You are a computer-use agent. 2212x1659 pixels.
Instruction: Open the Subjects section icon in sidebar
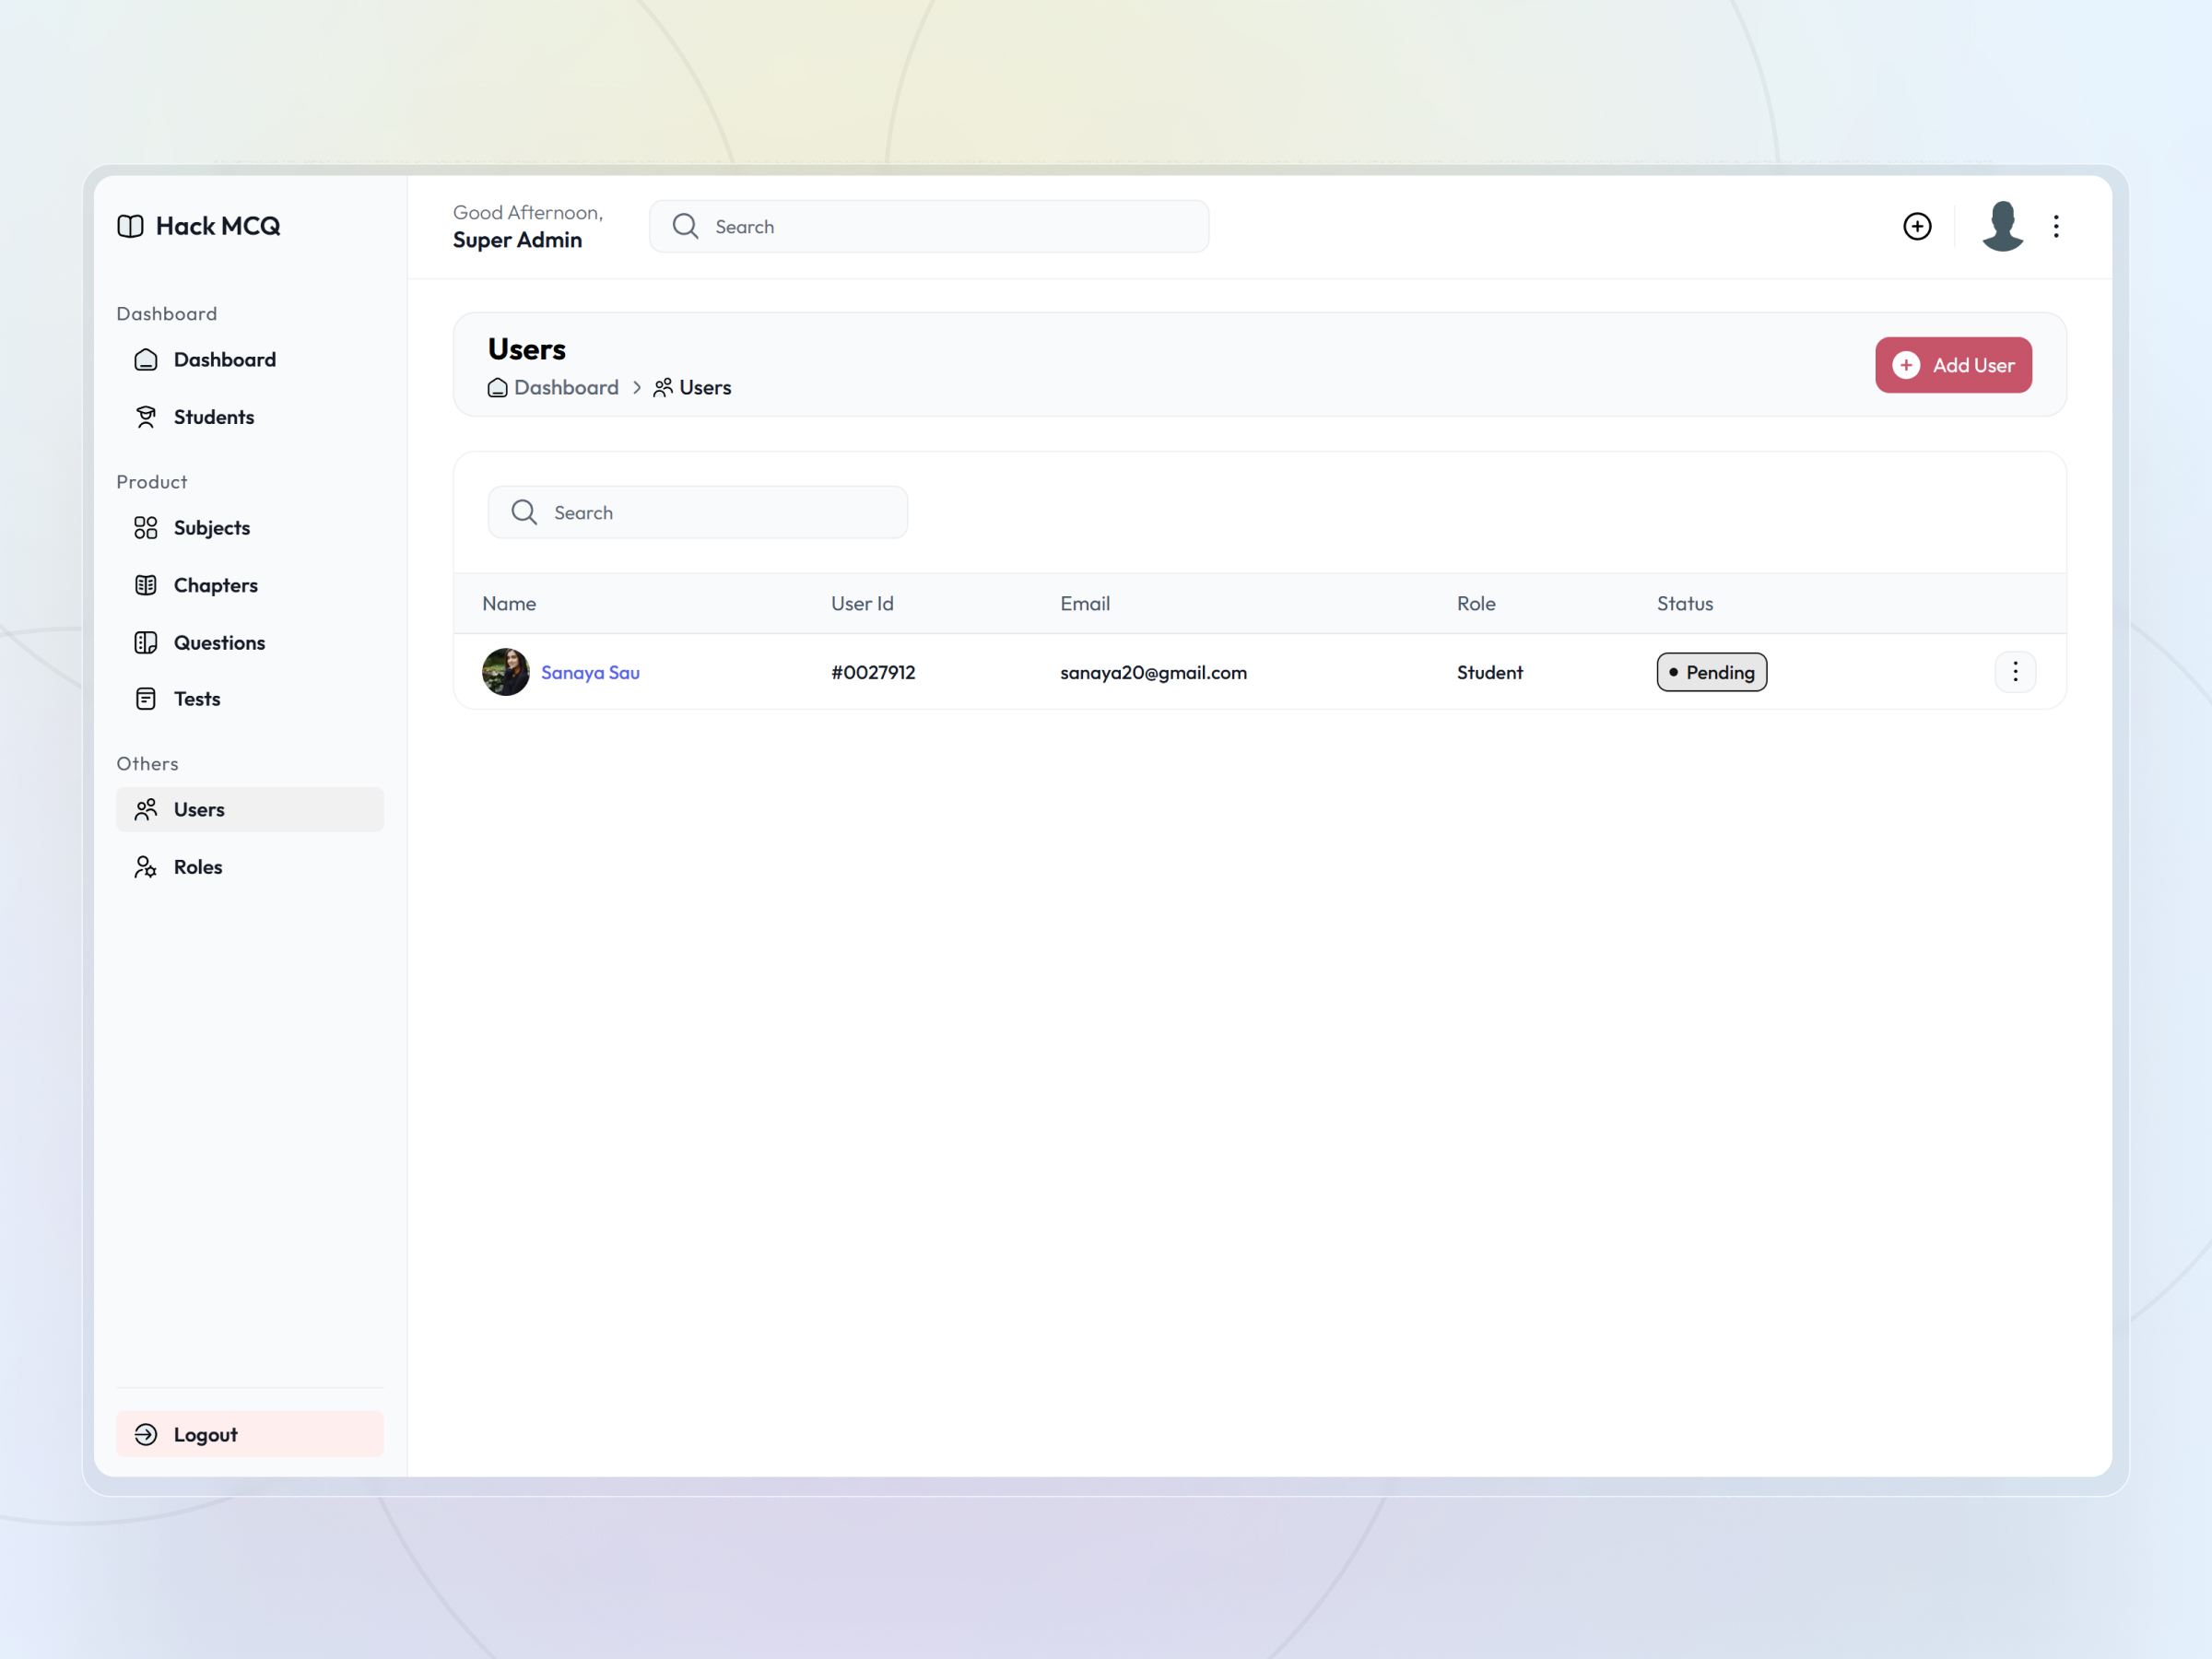point(146,528)
